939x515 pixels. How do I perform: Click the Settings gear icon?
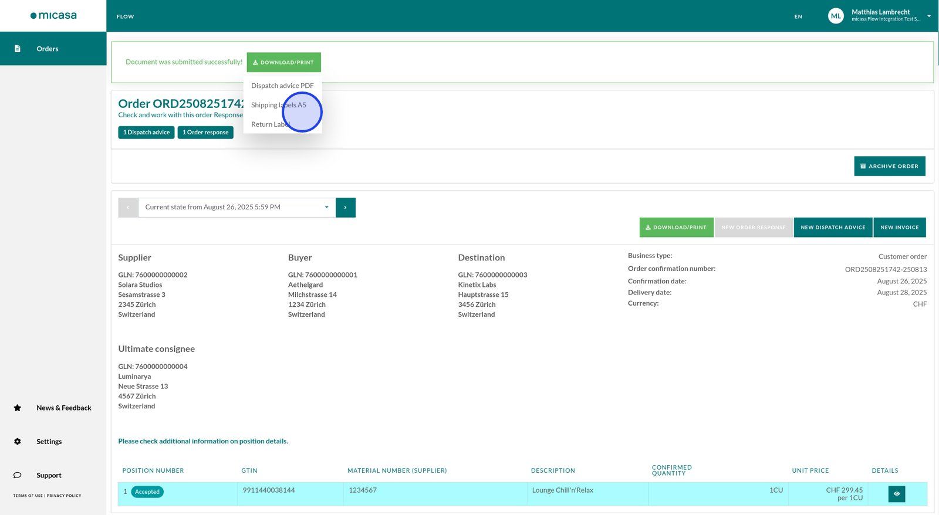coord(18,442)
